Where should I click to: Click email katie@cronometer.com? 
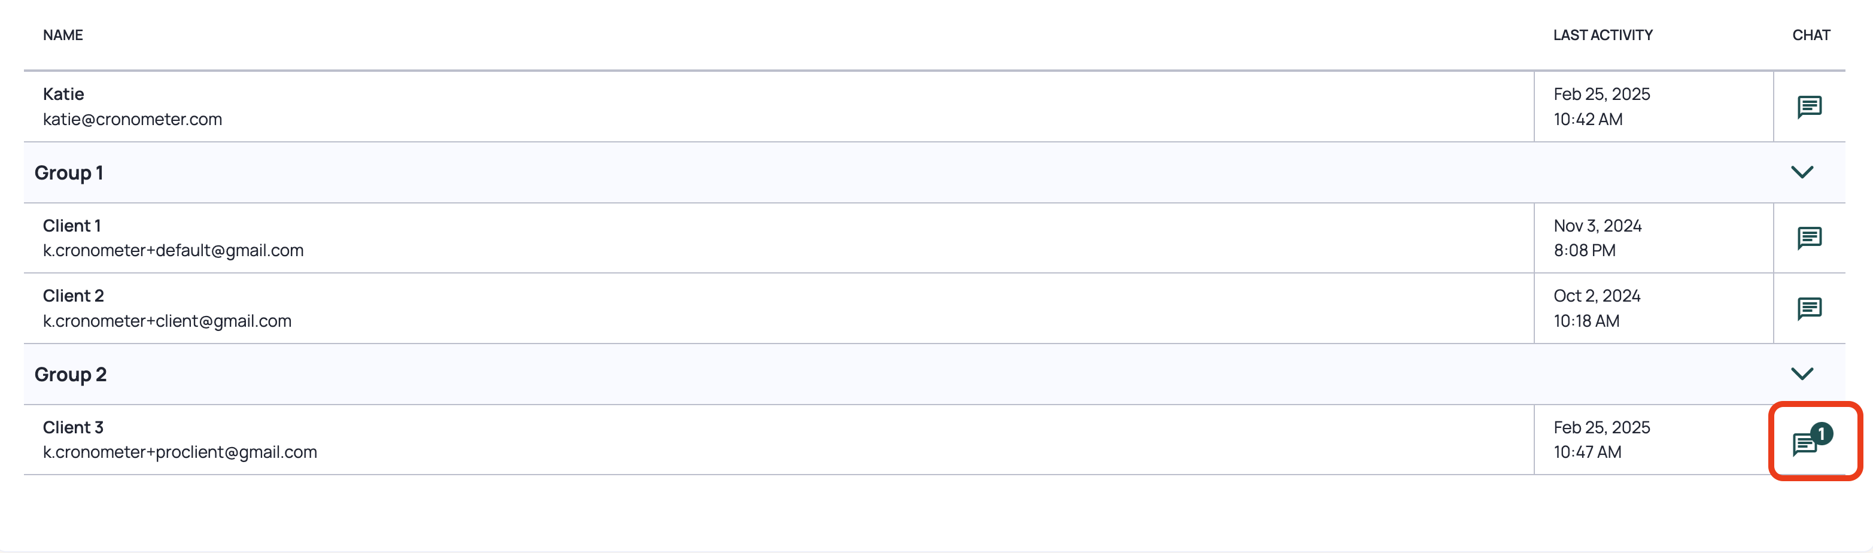coord(132,119)
